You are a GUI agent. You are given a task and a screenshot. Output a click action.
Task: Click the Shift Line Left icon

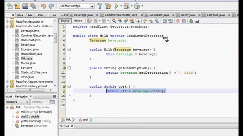(164, 21)
